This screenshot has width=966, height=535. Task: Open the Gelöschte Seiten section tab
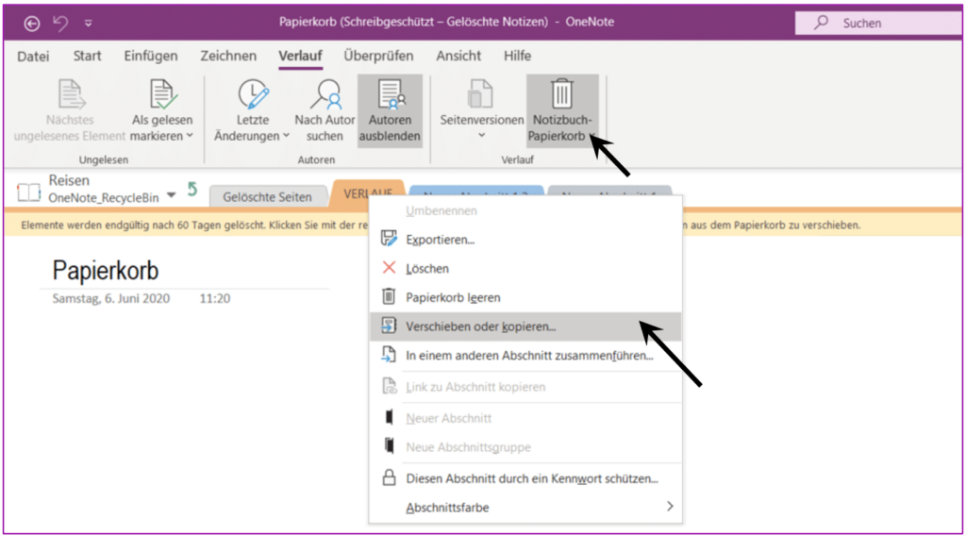[267, 196]
